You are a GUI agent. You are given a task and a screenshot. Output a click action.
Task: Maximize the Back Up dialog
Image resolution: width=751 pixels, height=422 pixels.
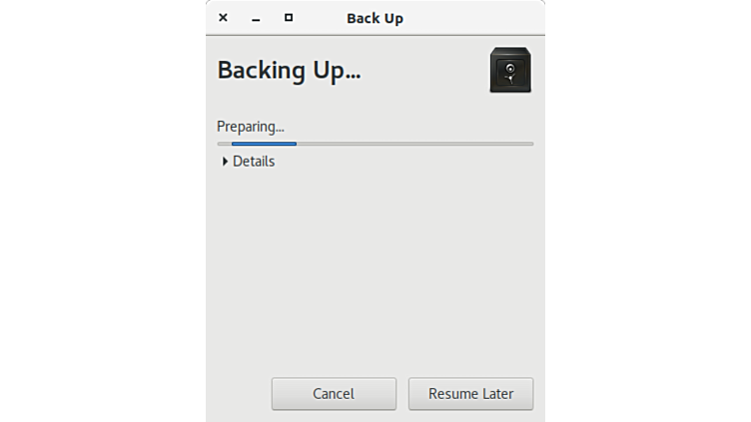pyautogui.click(x=289, y=18)
